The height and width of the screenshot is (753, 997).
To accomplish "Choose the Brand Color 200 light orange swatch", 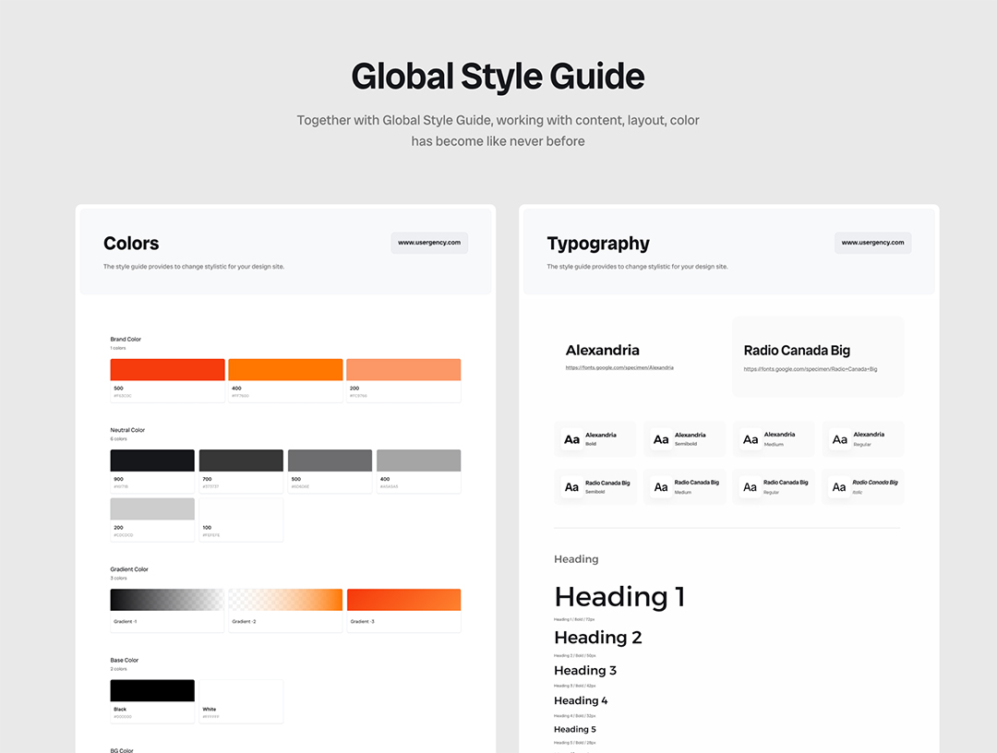I will pos(403,370).
